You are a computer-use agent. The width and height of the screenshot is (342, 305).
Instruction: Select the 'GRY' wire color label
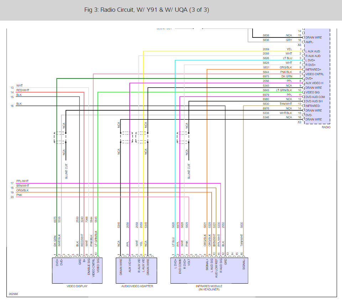click(289, 40)
